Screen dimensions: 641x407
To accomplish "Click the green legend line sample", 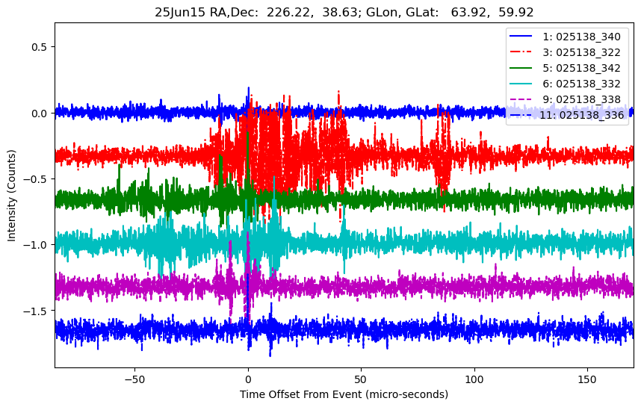I will point(521,68).
